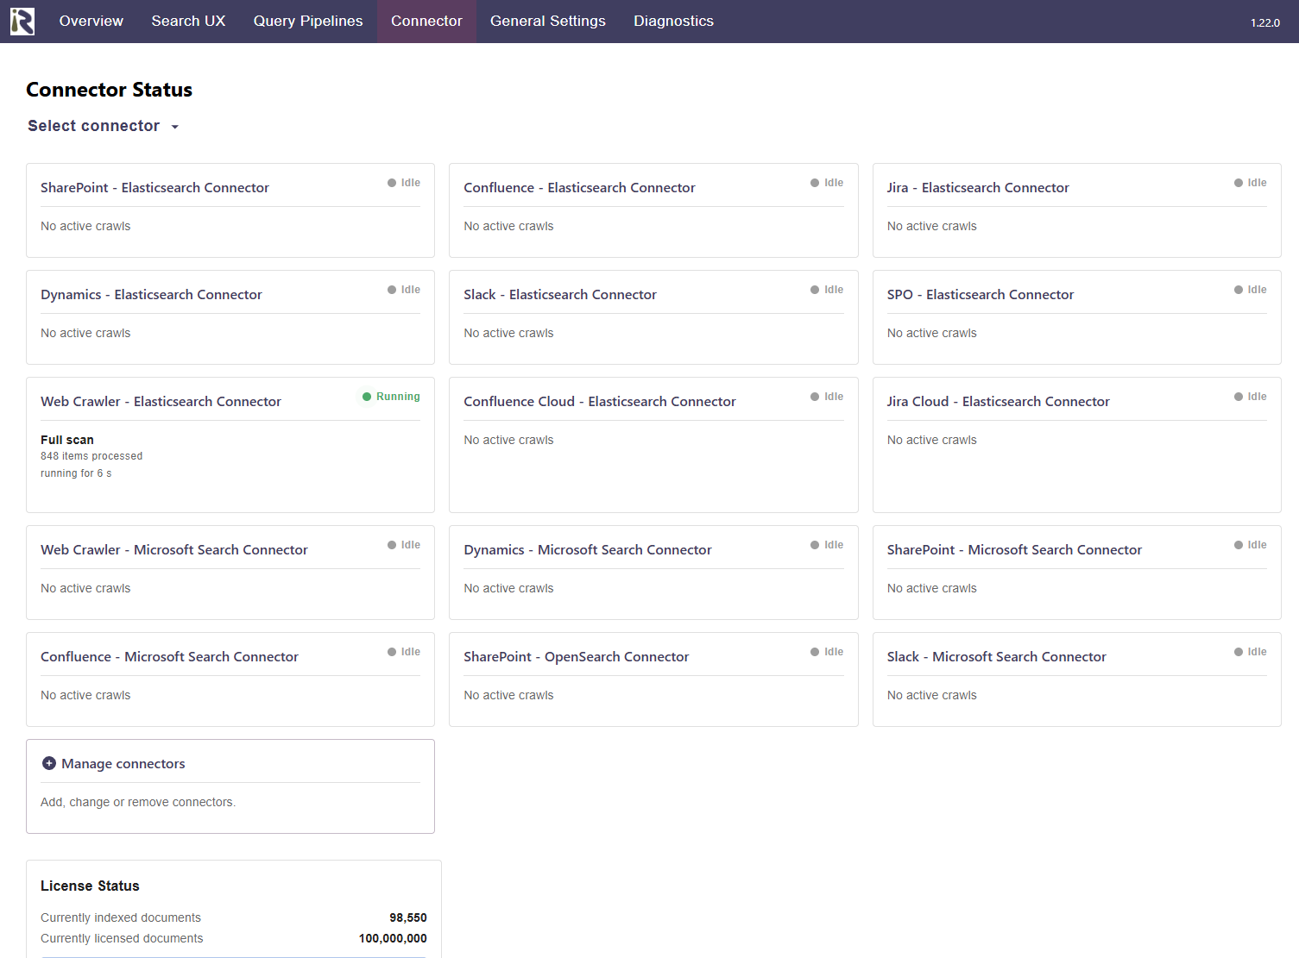Click Idle status indicator on SharePoint Elasticsearch card
The height and width of the screenshot is (958, 1299).
click(x=404, y=183)
